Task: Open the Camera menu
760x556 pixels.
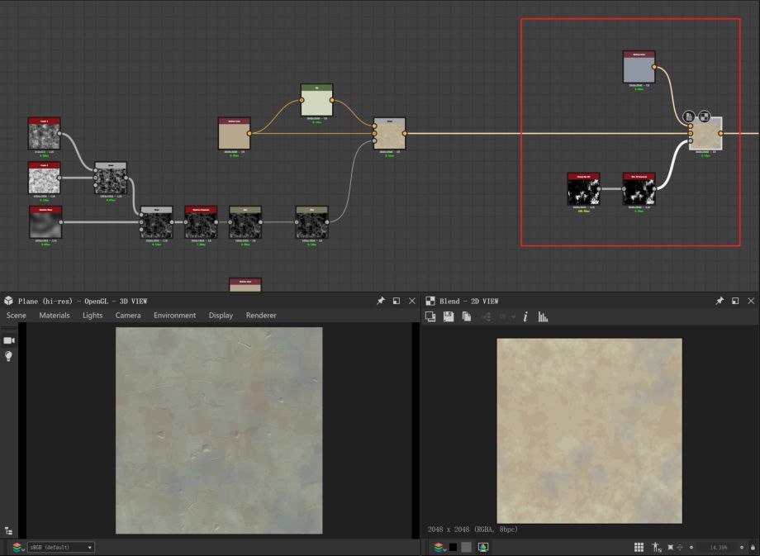Action: 128,315
